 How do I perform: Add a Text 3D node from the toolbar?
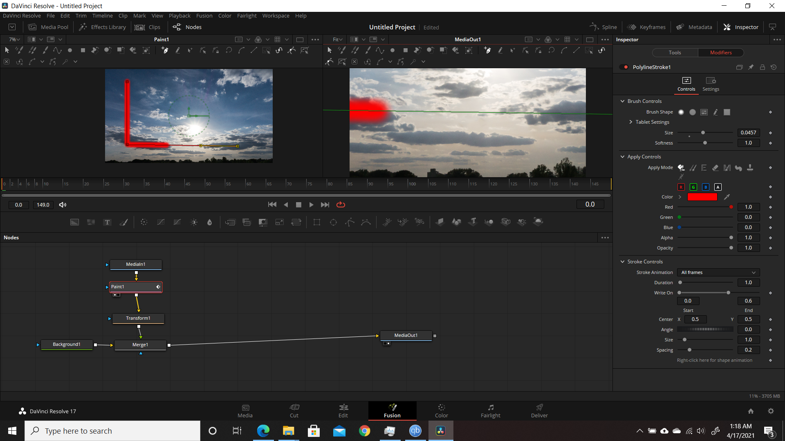[473, 222]
